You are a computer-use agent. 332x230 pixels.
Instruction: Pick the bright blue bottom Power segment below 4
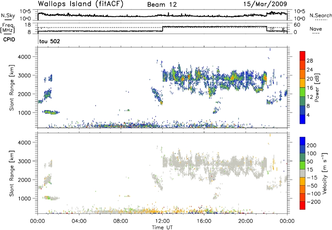tap(303, 119)
